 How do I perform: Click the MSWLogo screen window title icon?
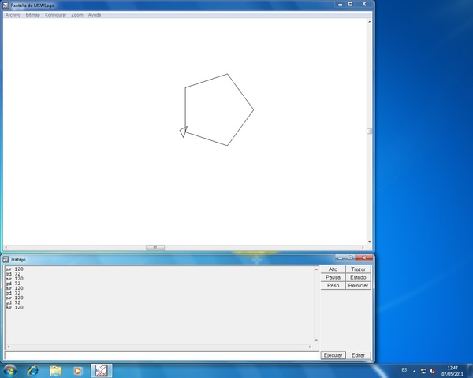click(6, 6)
